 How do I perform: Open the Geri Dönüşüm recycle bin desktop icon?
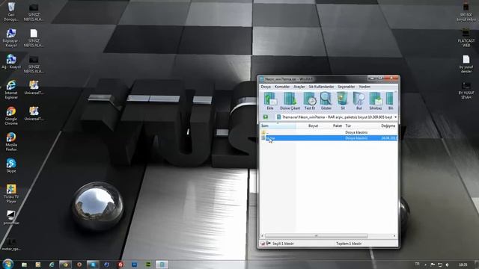click(x=11, y=12)
